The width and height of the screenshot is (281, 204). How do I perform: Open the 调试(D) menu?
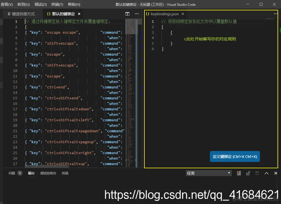point(40,5)
